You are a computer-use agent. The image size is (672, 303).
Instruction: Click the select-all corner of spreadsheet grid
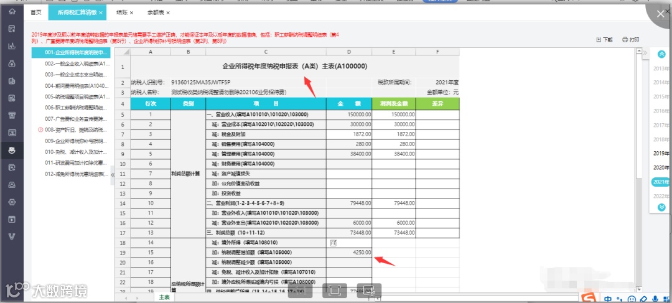click(123, 52)
